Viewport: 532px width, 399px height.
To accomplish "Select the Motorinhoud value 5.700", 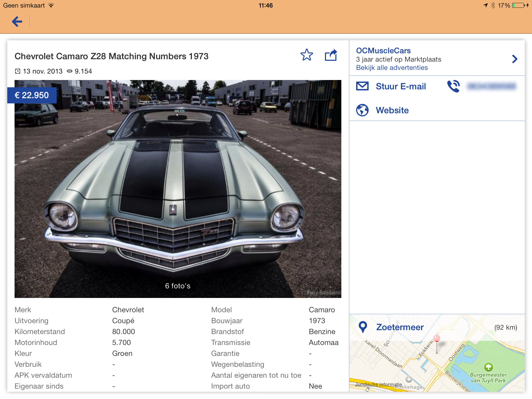I will (121, 343).
